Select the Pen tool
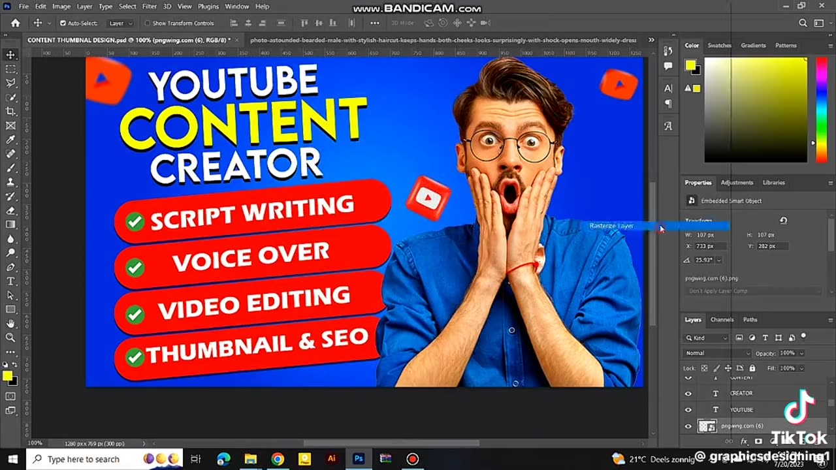 point(10,267)
